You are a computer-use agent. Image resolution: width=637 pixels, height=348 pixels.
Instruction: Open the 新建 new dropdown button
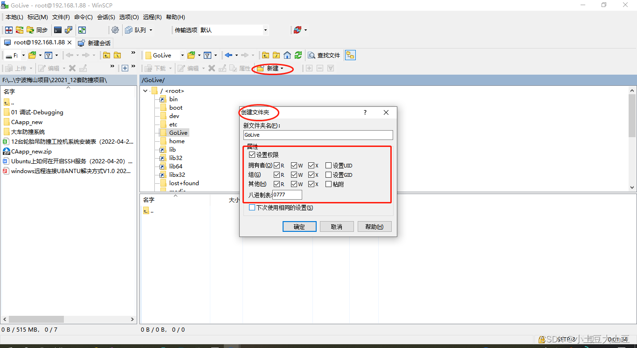point(271,68)
